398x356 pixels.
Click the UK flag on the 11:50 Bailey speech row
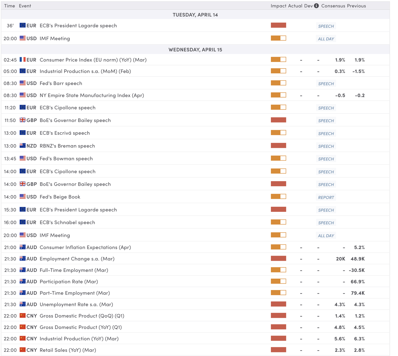coord(22,120)
